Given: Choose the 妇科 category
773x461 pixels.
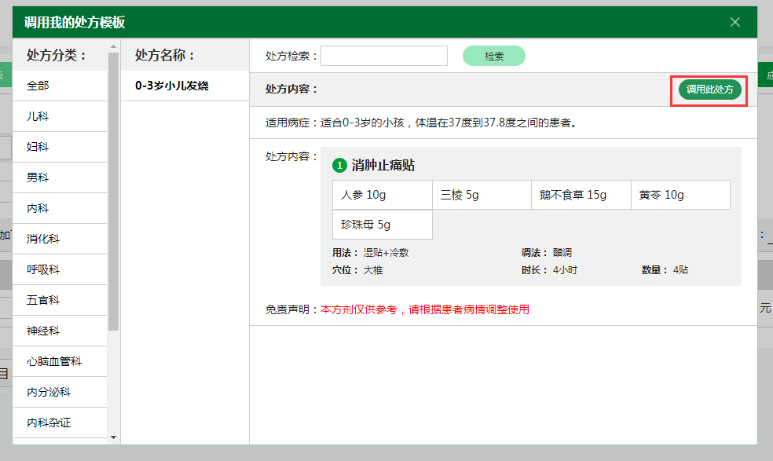Looking at the screenshot, I should pyautogui.click(x=60, y=147).
